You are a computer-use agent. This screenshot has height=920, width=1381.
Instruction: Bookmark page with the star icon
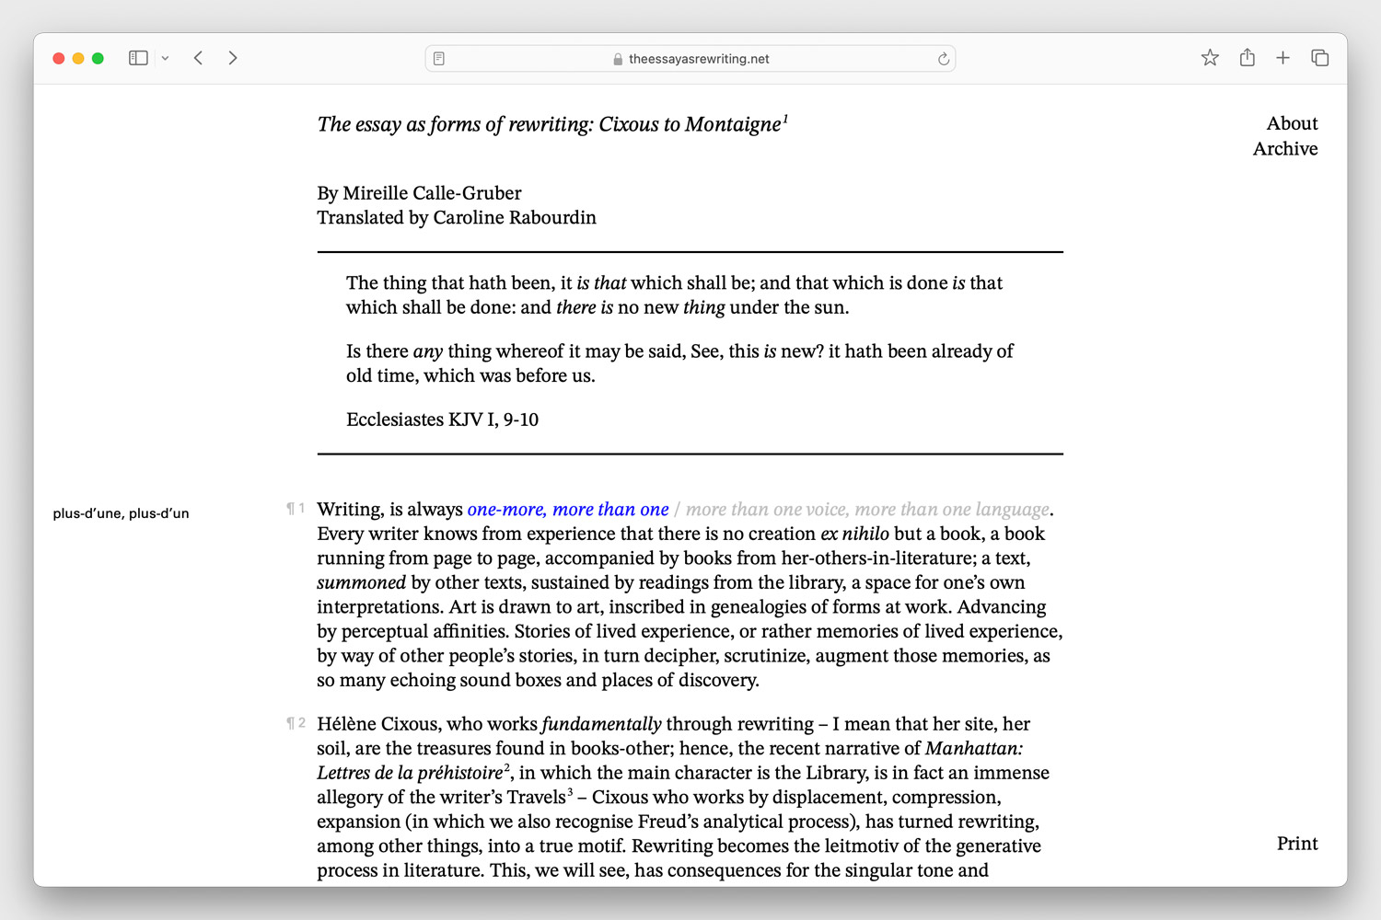tap(1210, 58)
